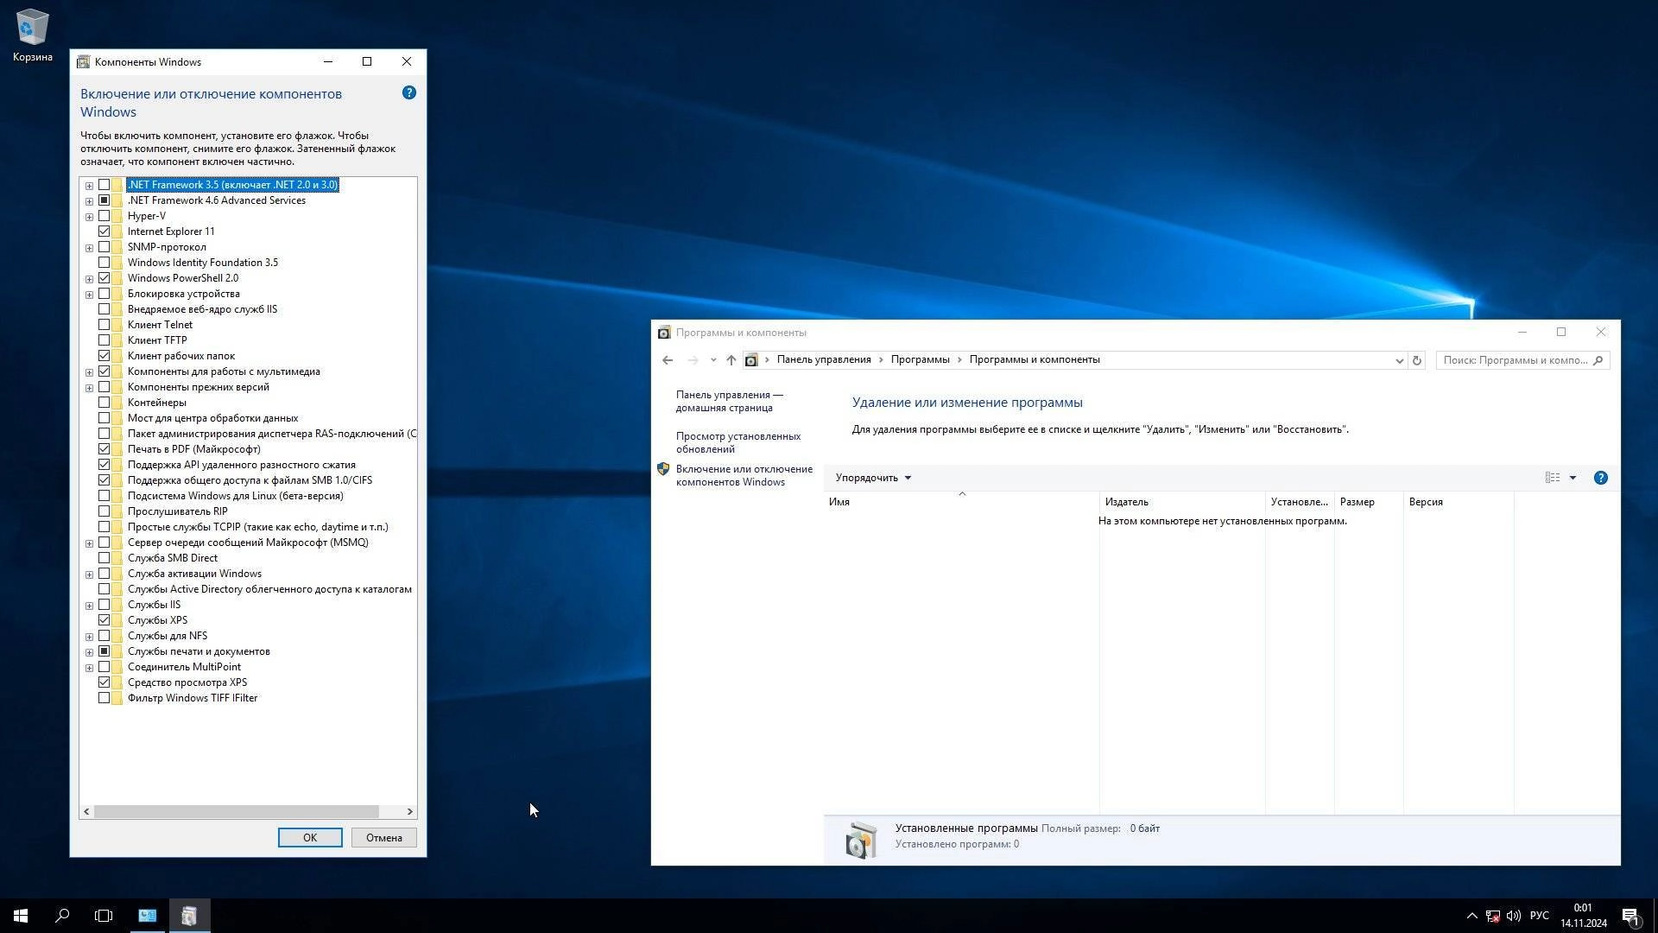This screenshot has height=933, width=1658.
Task: Click the right scroll arrow of components list
Action: click(x=409, y=812)
